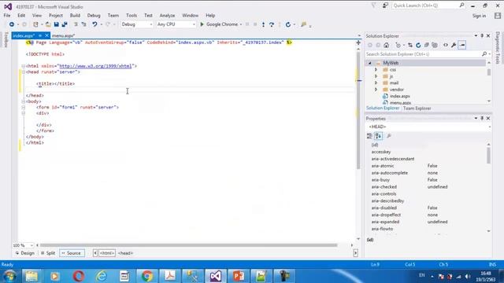Click the Undo arrow icon

pyautogui.click(x=94, y=24)
